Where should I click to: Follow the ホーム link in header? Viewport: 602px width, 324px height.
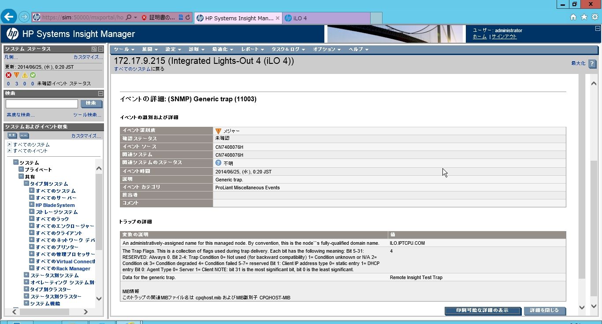[479, 37]
